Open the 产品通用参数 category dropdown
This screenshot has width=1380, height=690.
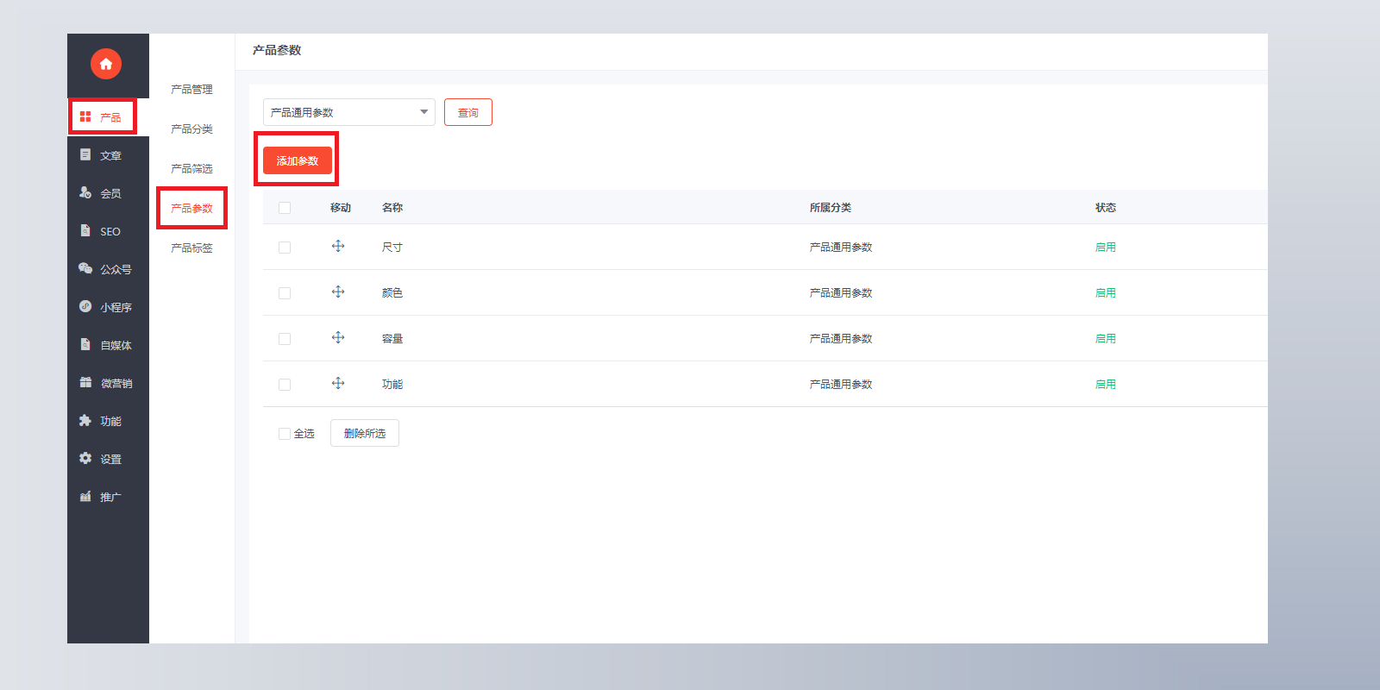(x=349, y=112)
